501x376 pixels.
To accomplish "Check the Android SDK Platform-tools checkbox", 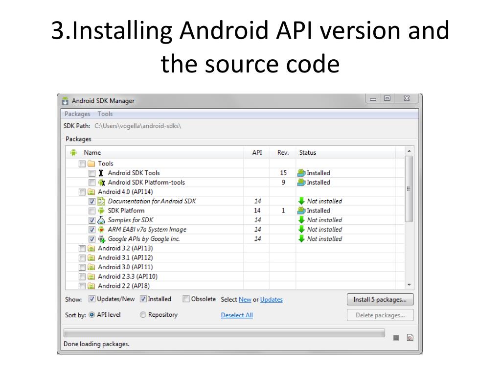I will coord(92,183).
